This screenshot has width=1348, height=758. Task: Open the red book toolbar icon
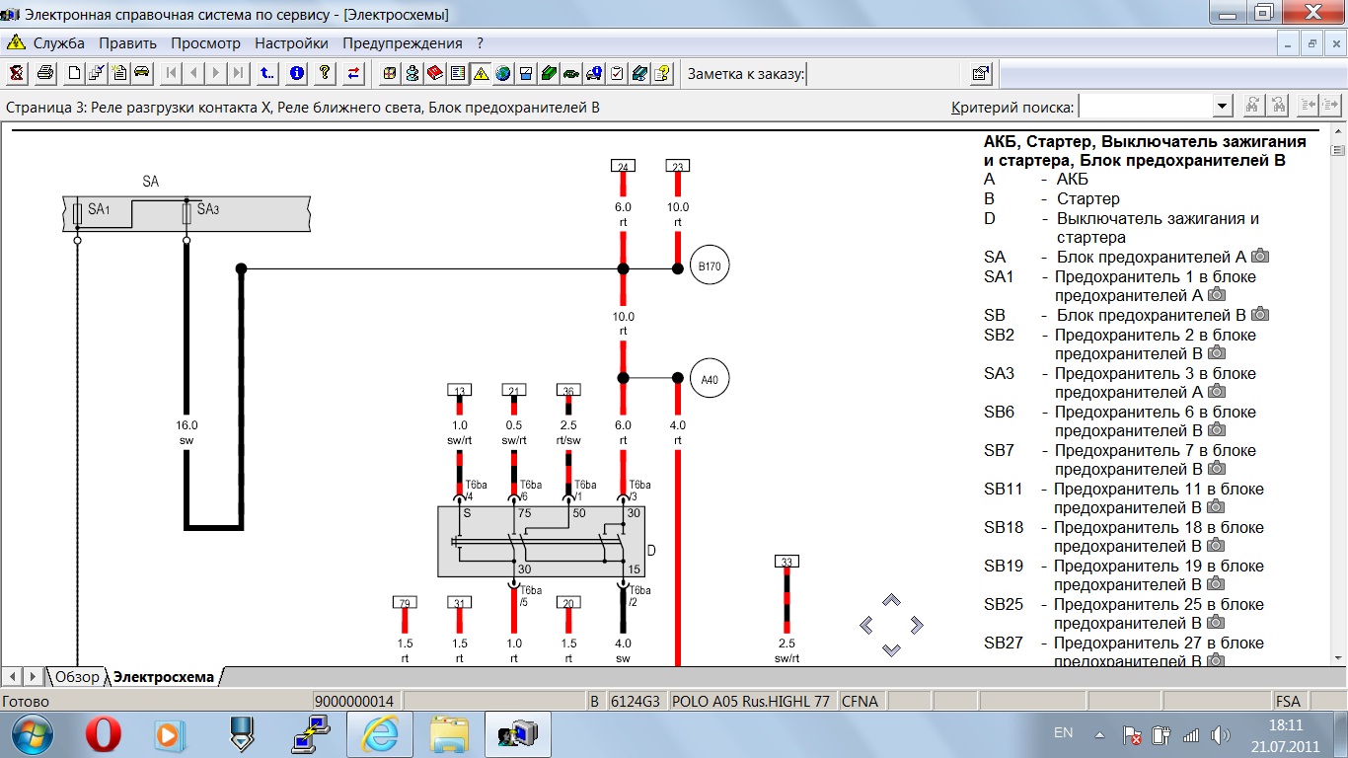[434, 73]
